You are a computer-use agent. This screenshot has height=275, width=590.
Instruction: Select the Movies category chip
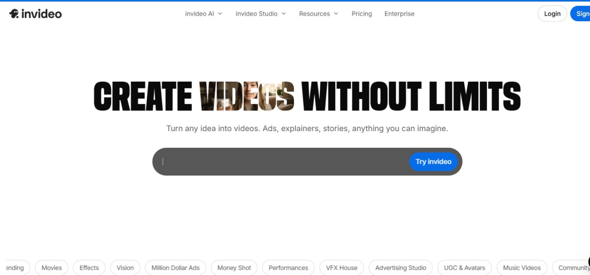[x=51, y=268]
